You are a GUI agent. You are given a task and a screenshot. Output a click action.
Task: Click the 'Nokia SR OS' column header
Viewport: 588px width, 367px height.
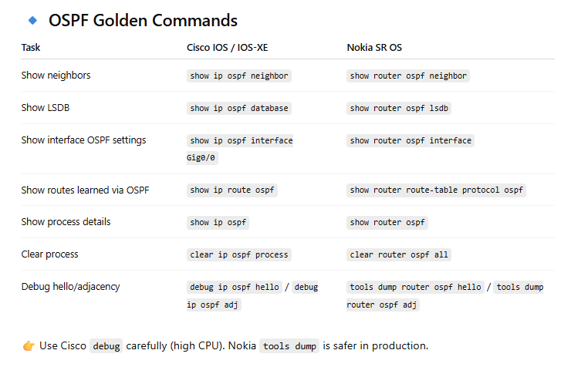click(x=374, y=48)
